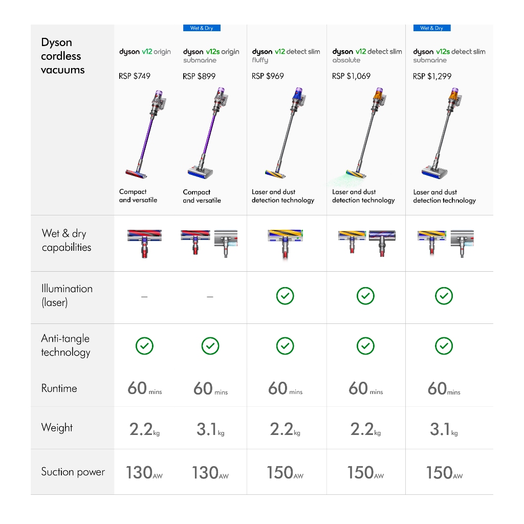Click anti-tangle checkmark under V12s Detect Slim Submarine
Viewport: 524px width, 524px height.
coord(444,346)
